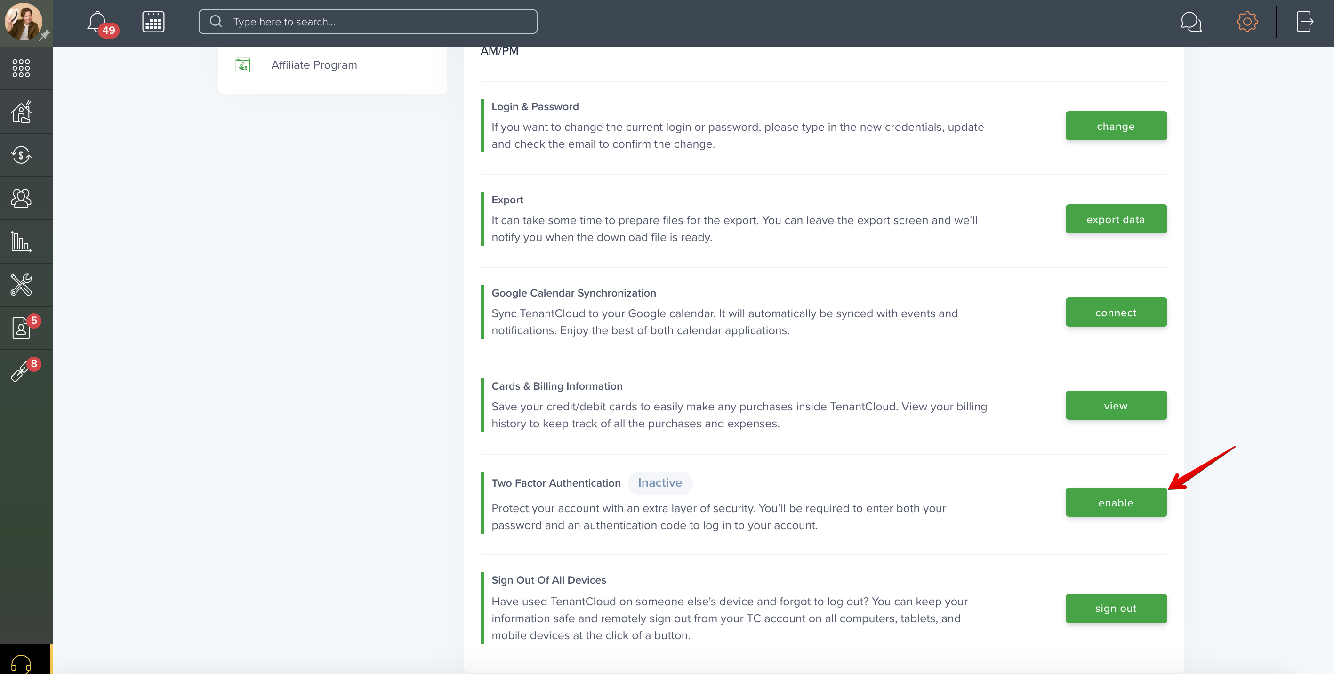Open the applications icon with badge 5
Image resolution: width=1334 pixels, height=674 pixels.
click(21, 328)
